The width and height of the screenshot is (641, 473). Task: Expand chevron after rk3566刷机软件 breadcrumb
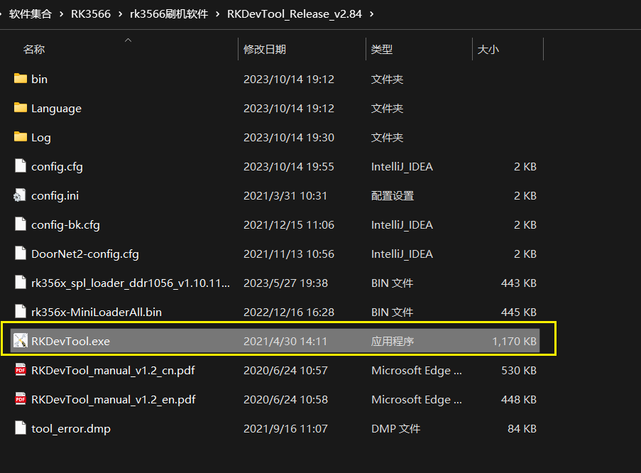pyautogui.click(x=217, y=14)
